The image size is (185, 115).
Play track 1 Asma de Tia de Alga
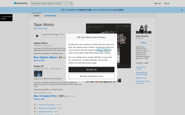(x=35, y=105)
